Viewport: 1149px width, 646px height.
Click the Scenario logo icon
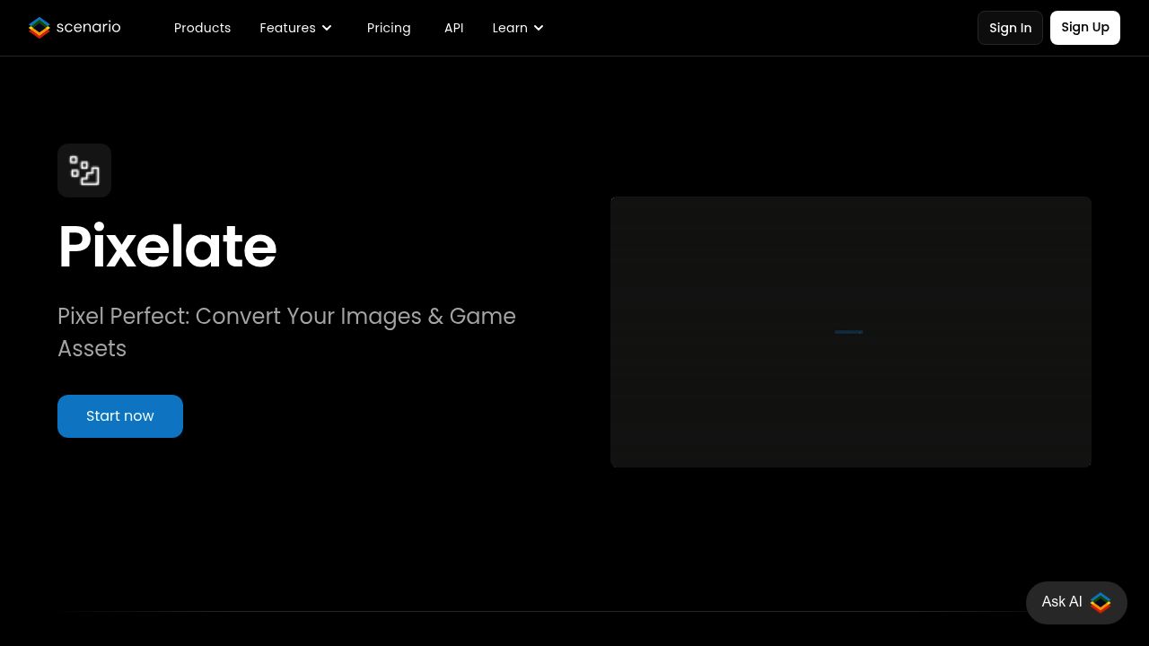pyautogui.click(x=39, y=28)
